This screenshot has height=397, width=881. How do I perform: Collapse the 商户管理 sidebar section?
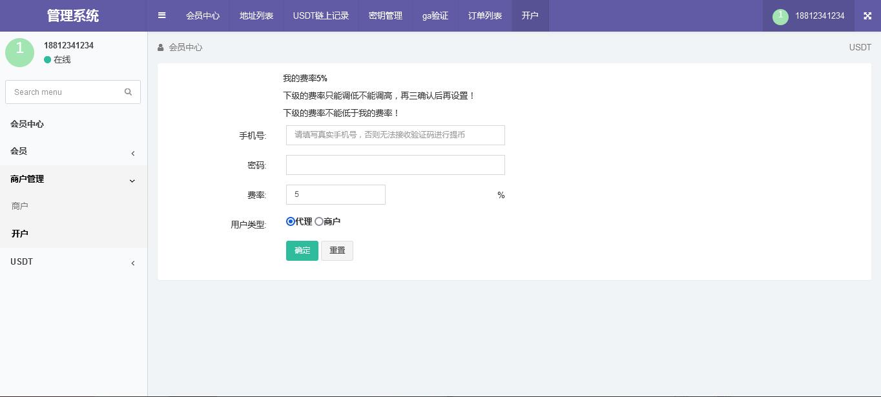tap(73, 179)
